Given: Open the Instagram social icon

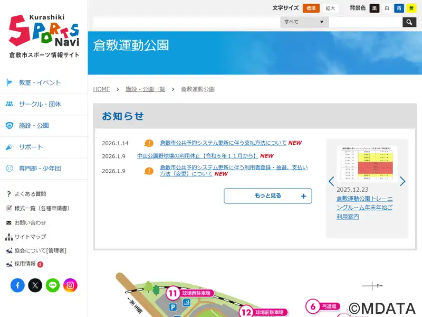Looking at the screenshot, I should click(70, 285).
